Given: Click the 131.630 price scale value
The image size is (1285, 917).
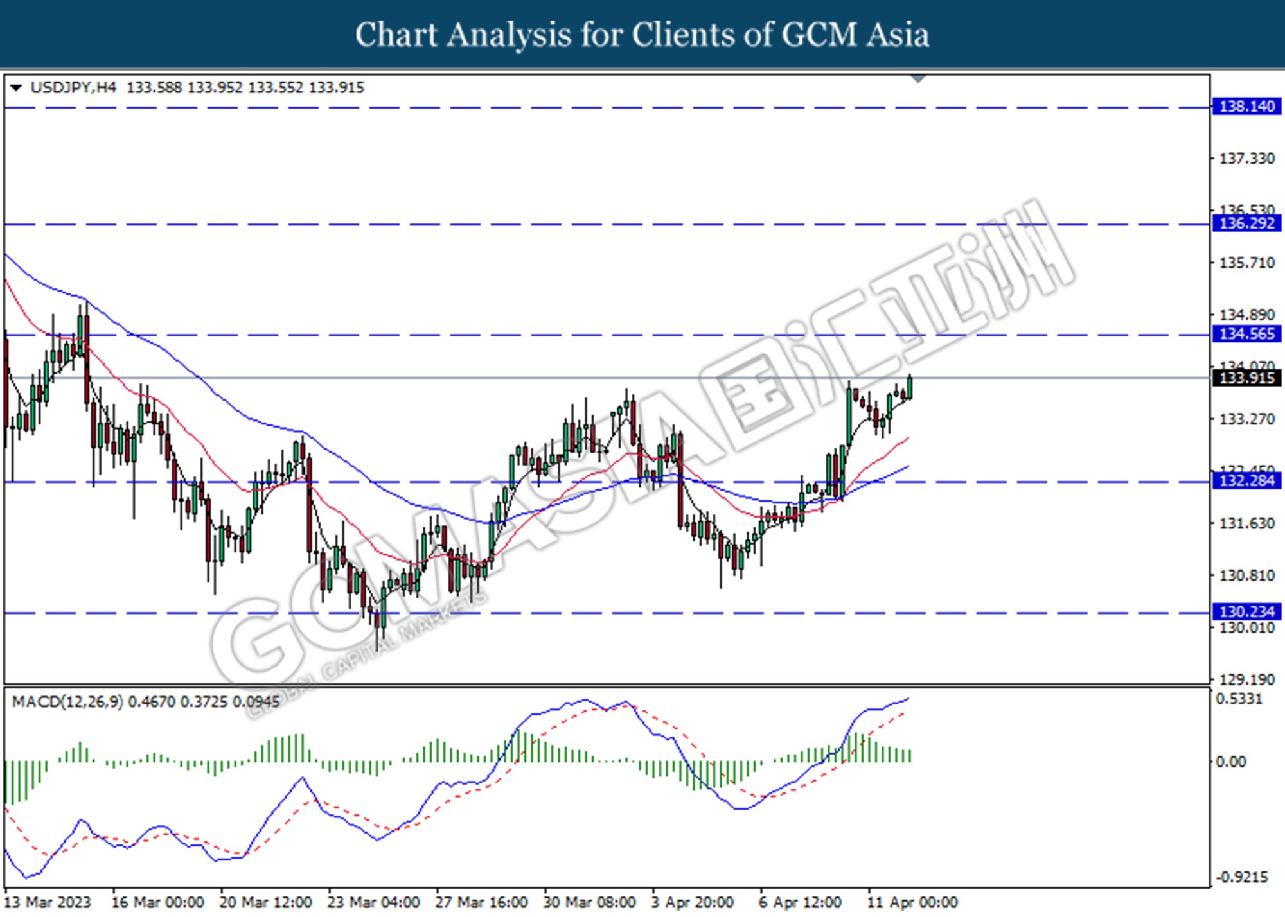Looking at the screenshot, I should click(x=1246, y=524).
